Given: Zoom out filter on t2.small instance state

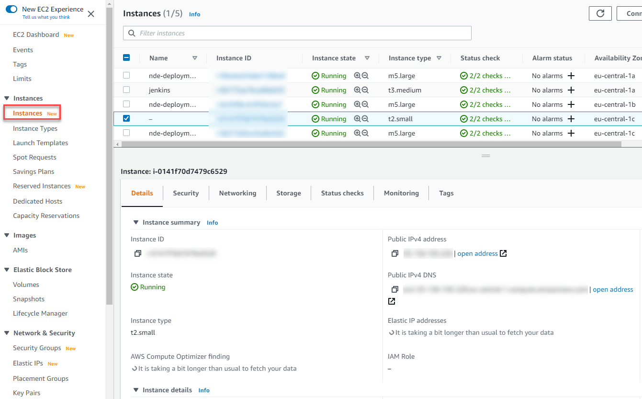Looking at the screenshot, I should coord(365,119).
